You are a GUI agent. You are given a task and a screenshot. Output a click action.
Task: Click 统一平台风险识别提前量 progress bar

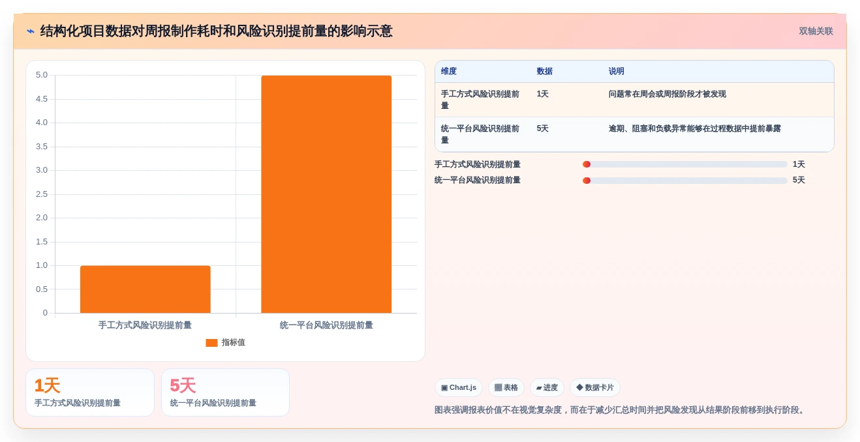click(685, 181)
